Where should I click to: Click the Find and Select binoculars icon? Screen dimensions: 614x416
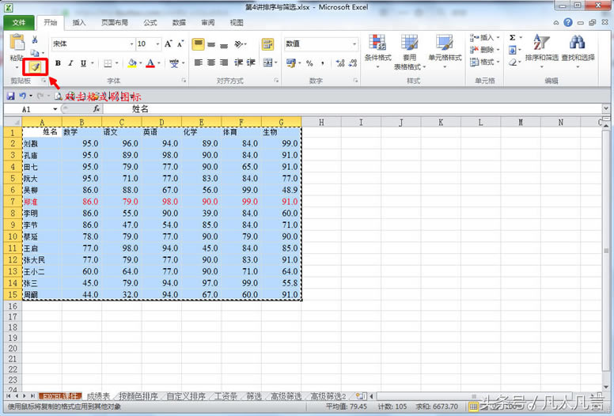577,47
